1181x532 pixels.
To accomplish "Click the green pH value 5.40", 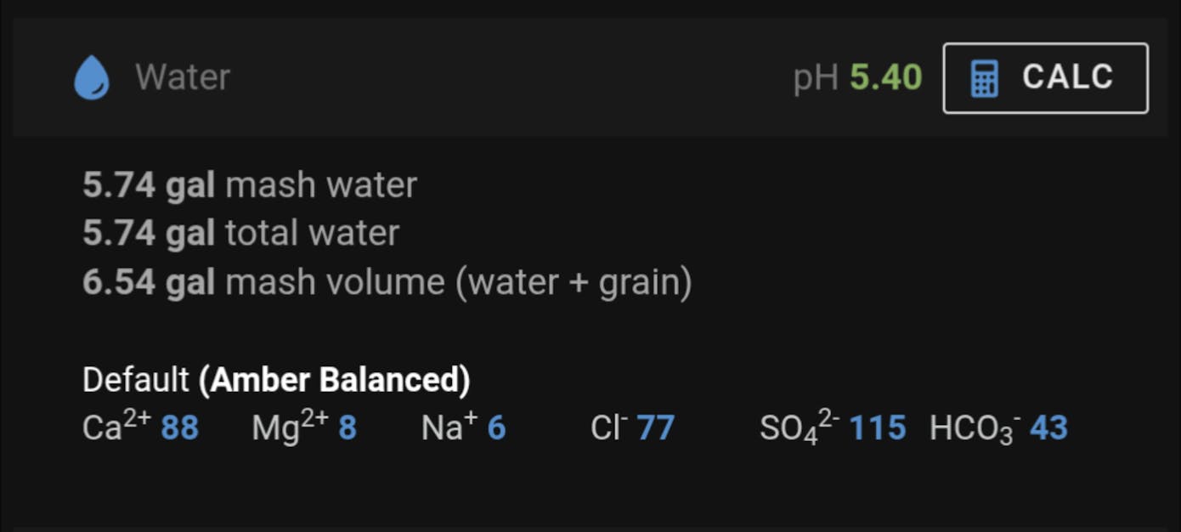I will pos(886,78).
